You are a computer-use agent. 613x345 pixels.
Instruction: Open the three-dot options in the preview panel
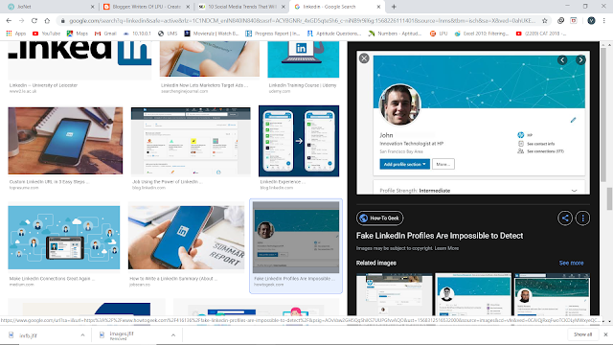pos(583,218)
